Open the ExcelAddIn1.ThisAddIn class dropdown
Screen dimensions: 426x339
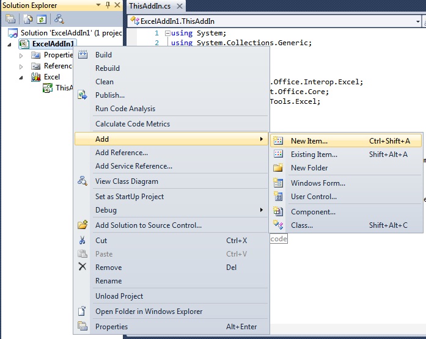[x=418, y=21]
